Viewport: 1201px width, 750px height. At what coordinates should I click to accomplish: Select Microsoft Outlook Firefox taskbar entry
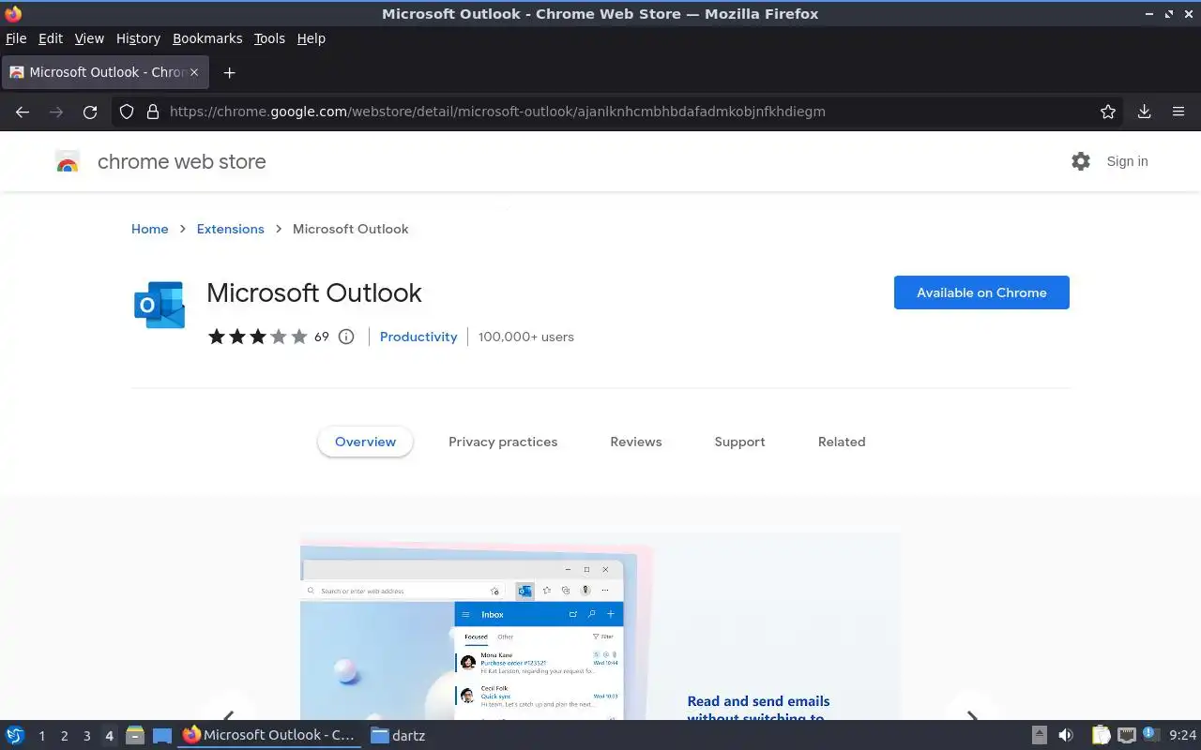pos(269,735)
